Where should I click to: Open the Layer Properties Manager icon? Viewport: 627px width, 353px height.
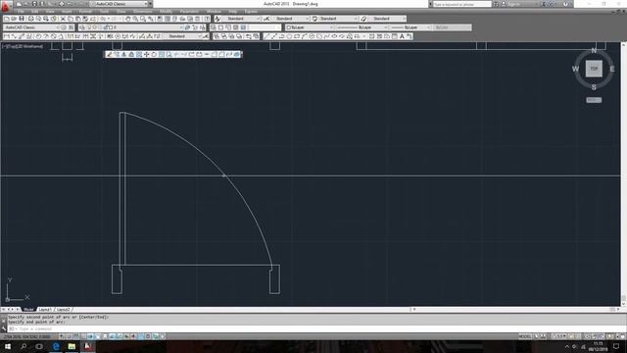tap(82, 27)
